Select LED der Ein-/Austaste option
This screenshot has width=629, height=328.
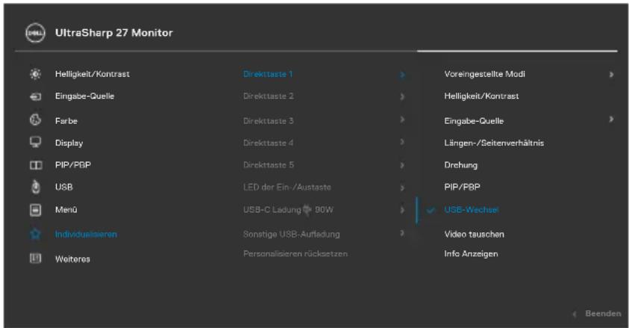click(x=287, y=187)
